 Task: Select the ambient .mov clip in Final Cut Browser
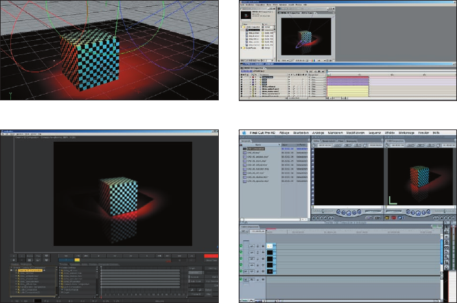[x=258, y=157]
